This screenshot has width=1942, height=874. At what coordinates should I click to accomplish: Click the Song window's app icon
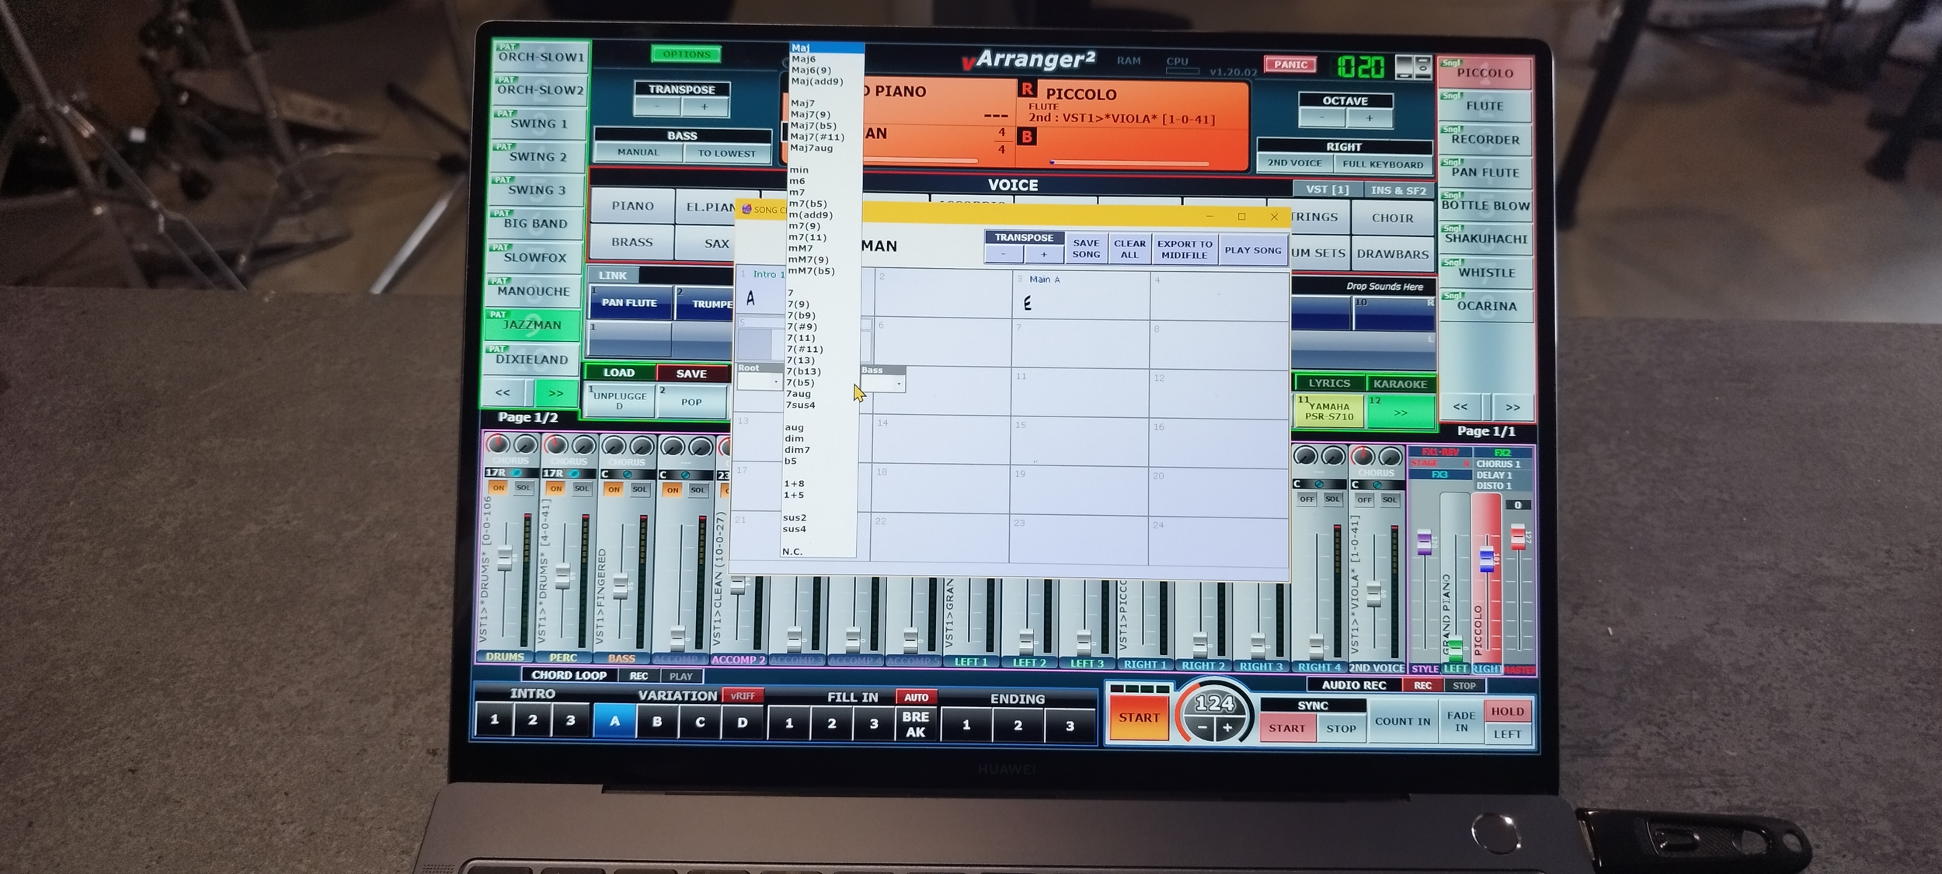pos(747,209)
